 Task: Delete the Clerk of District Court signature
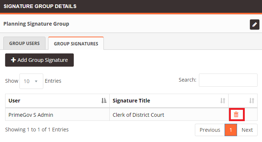pyautogui.click(x=236, y=115)
